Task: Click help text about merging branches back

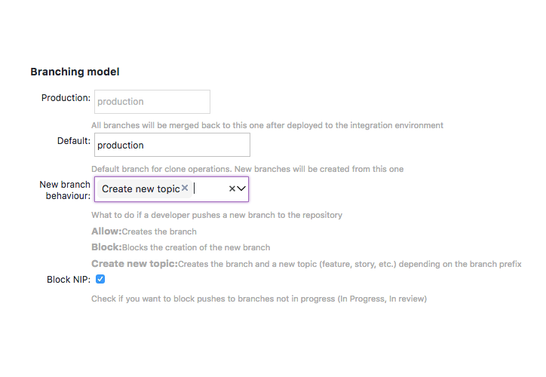Action: (x=267, y=125)
